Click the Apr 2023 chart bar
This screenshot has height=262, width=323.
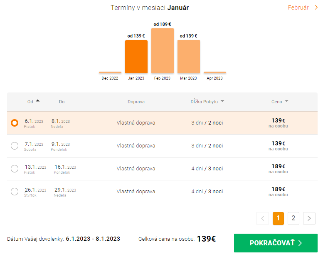(x=215, y=72)
